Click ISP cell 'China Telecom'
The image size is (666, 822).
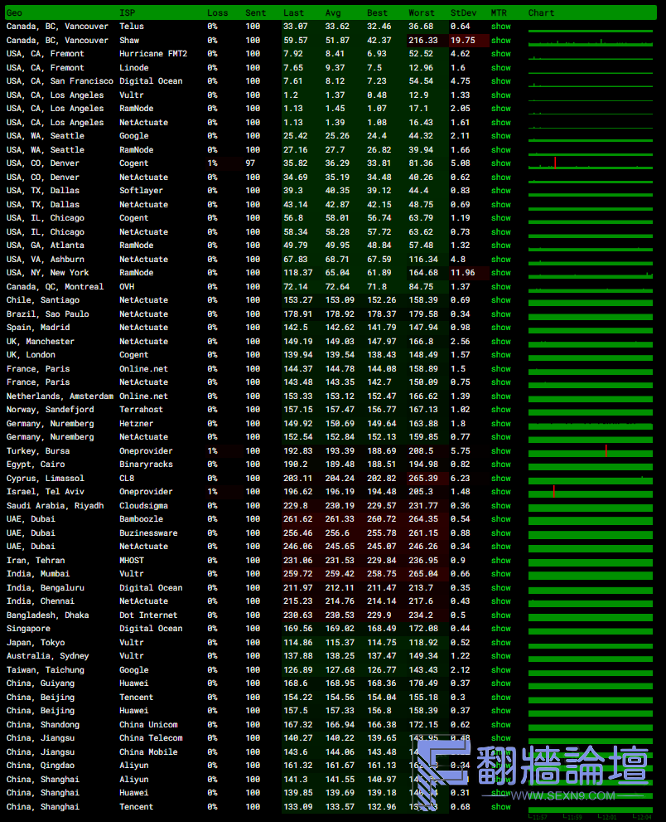click(151, 737)
